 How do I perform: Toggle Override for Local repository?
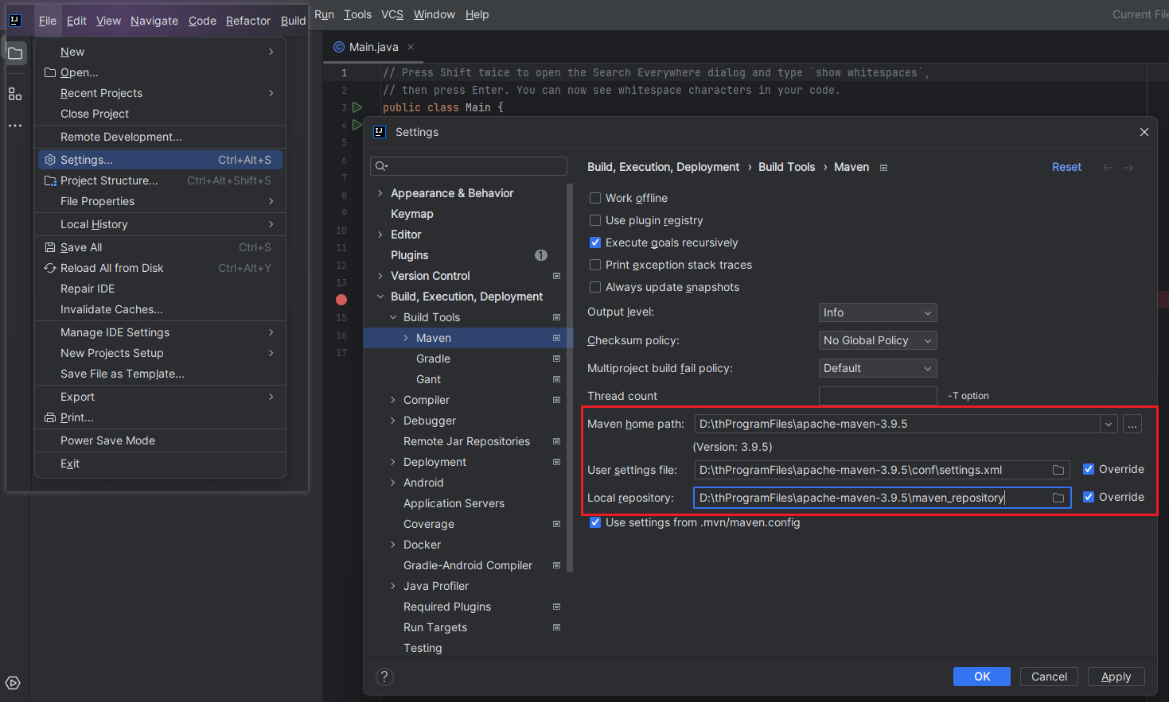click(x=1089, y=497)
